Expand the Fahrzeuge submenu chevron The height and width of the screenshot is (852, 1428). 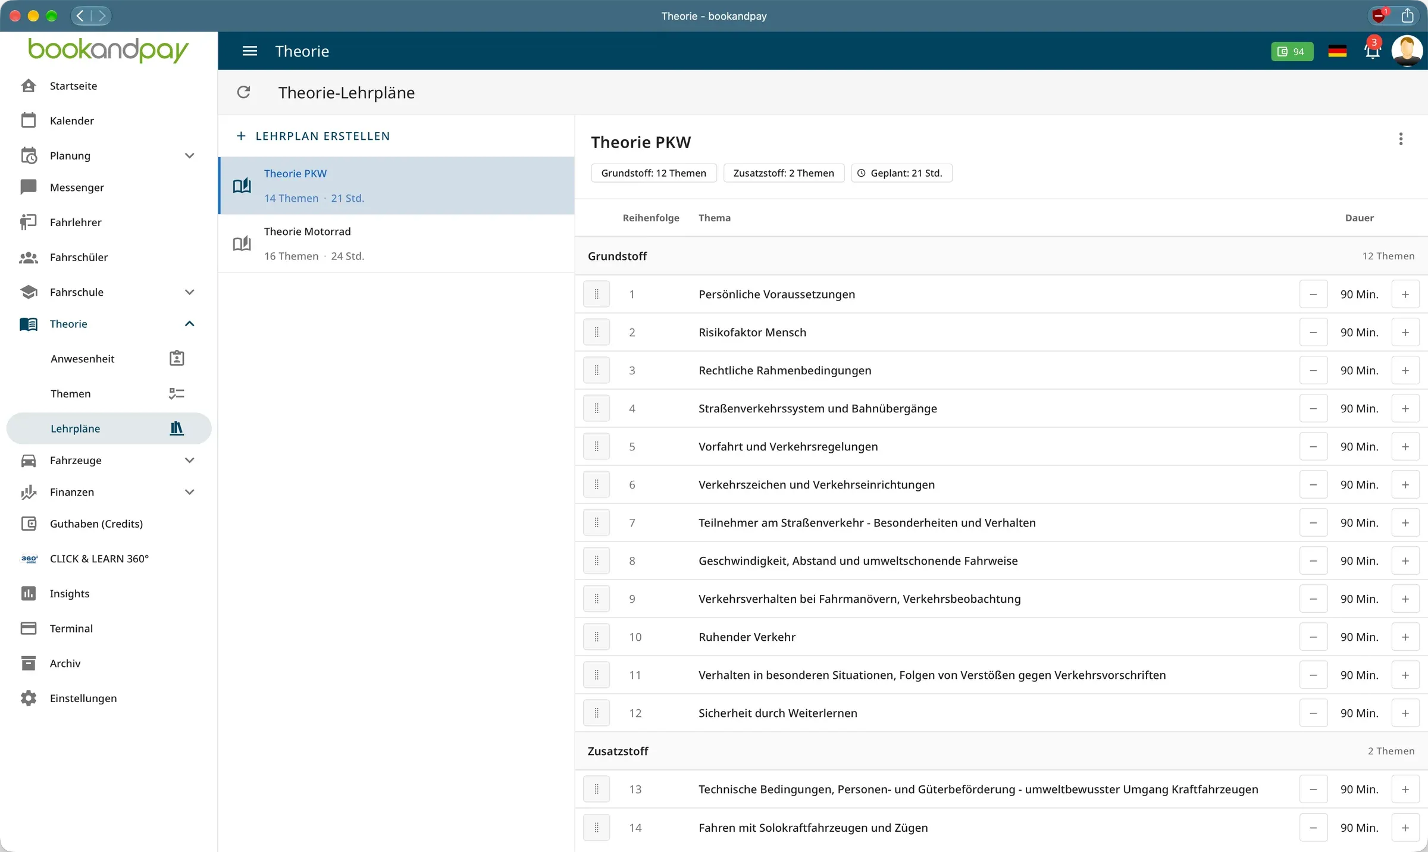tap(190, 460)
